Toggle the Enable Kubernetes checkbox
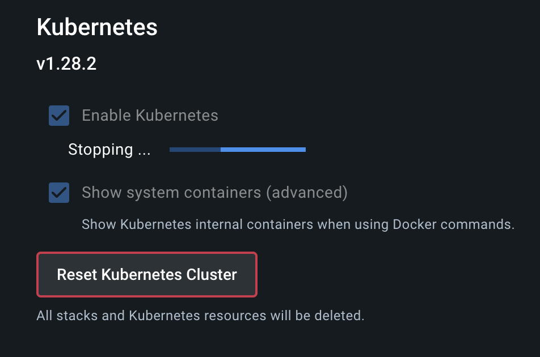540x357 pixels. click(x=59, y=116)
